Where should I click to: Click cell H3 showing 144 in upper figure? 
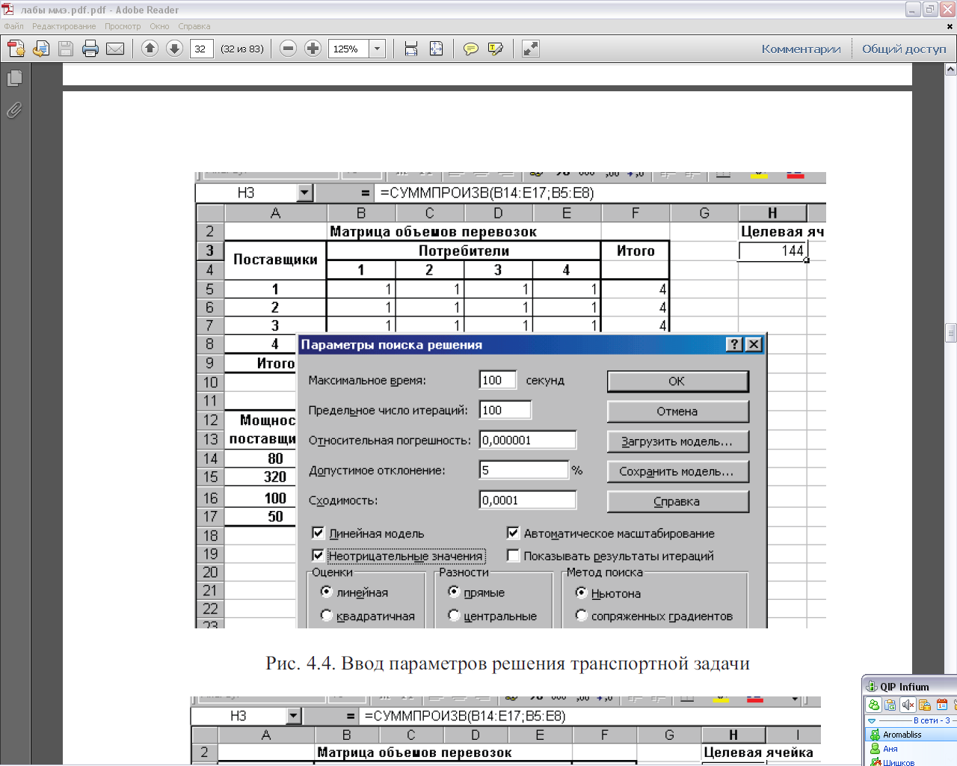772,251
